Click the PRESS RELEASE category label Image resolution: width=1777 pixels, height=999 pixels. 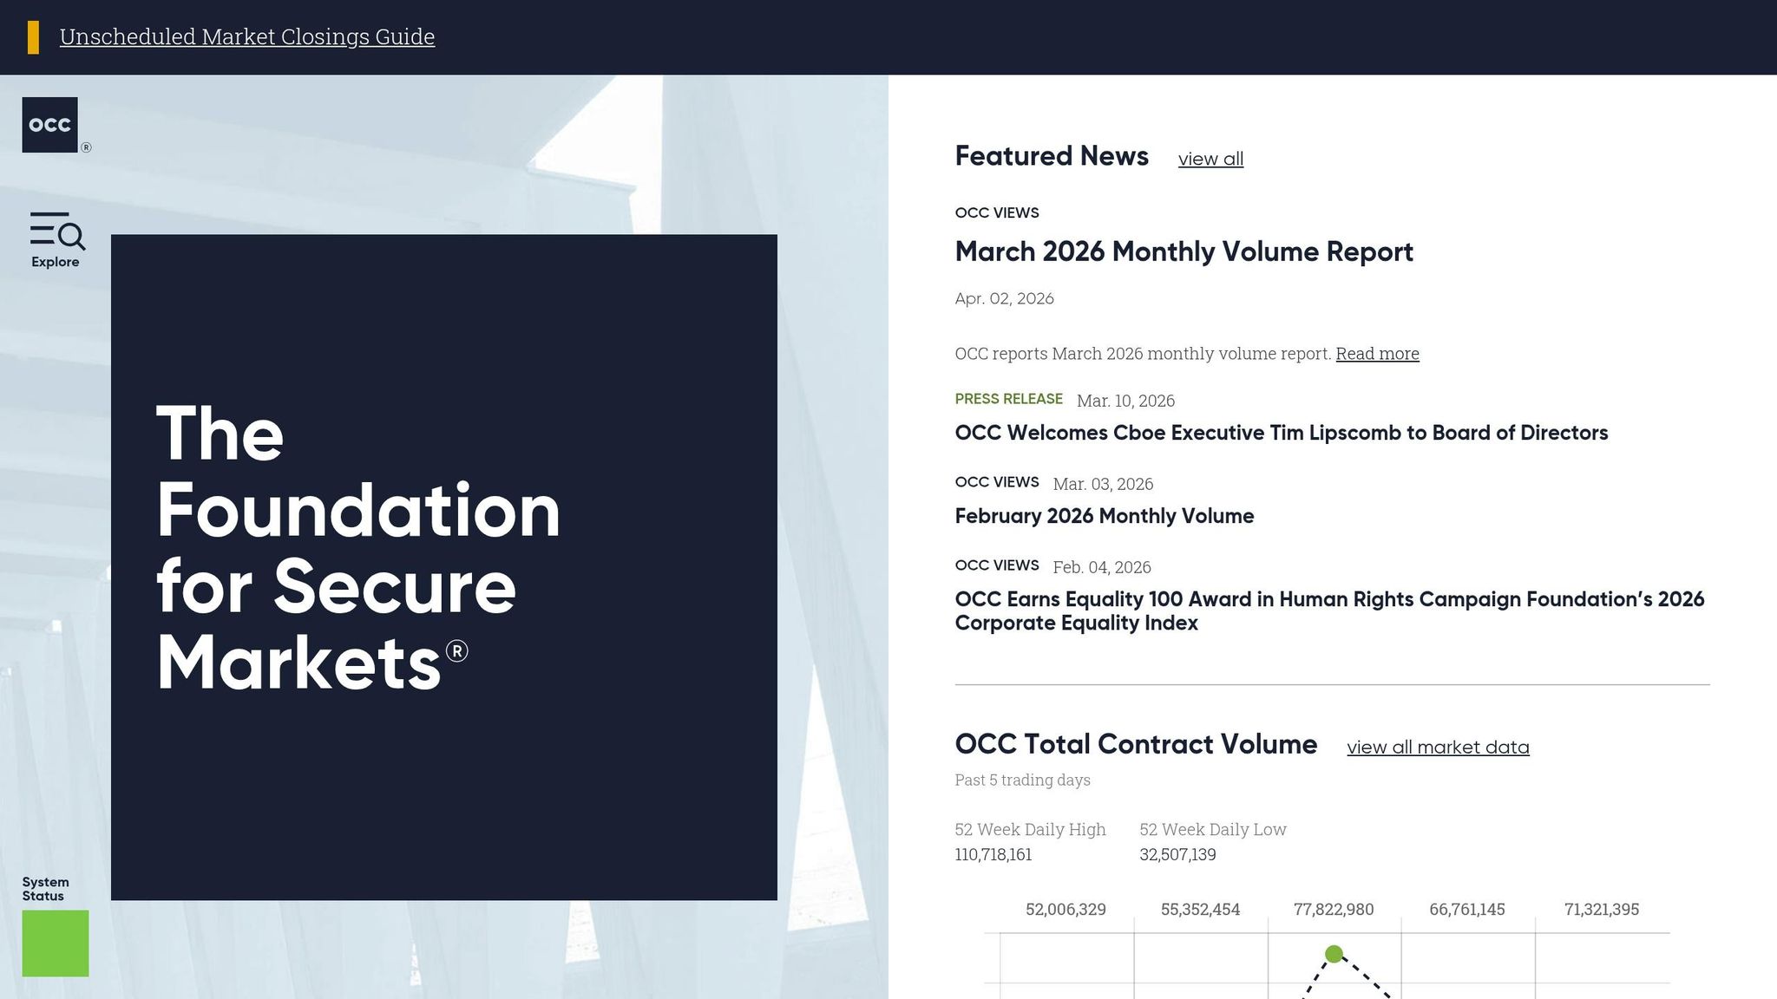tap(1008, 399)
